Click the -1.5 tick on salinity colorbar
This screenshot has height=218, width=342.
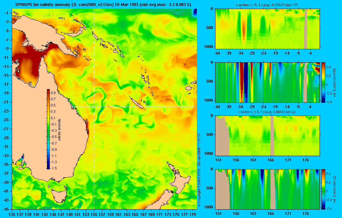[x=53, y=168]
